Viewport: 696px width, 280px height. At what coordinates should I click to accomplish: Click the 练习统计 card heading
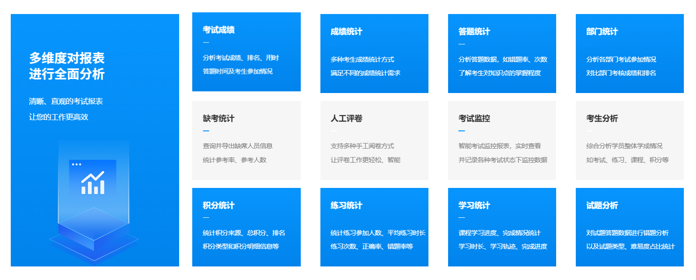click(346, 206)
